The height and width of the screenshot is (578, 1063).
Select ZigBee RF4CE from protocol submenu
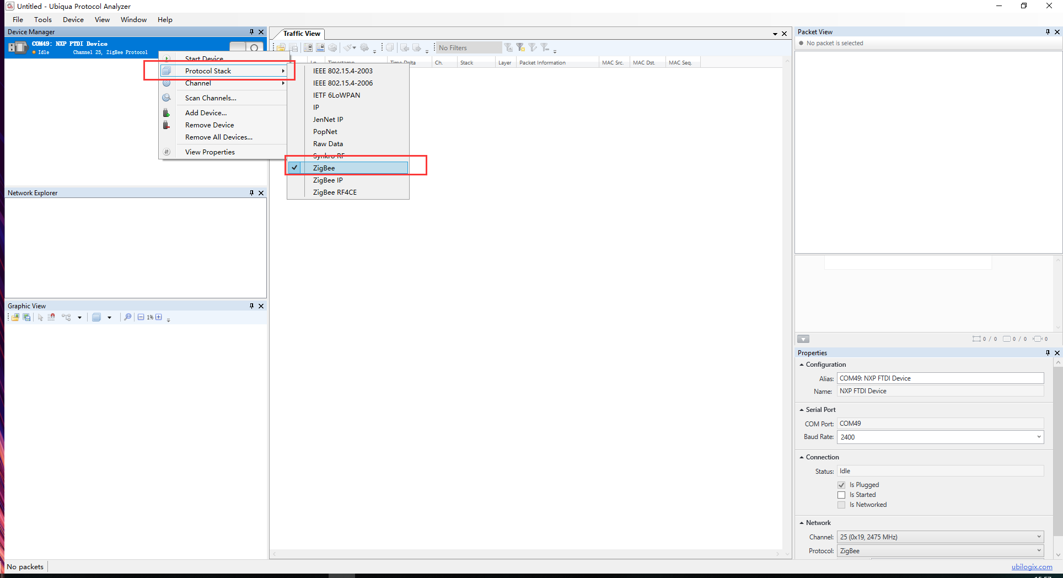(x=335, y=192)
